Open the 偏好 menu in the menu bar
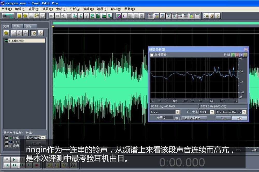Screen dimensions: 259x172 pos(89,9)
